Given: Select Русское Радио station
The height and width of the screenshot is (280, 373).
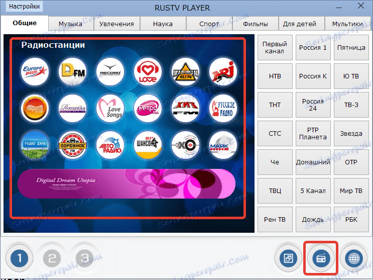Looking at the screenshot, I should [223, 109].
